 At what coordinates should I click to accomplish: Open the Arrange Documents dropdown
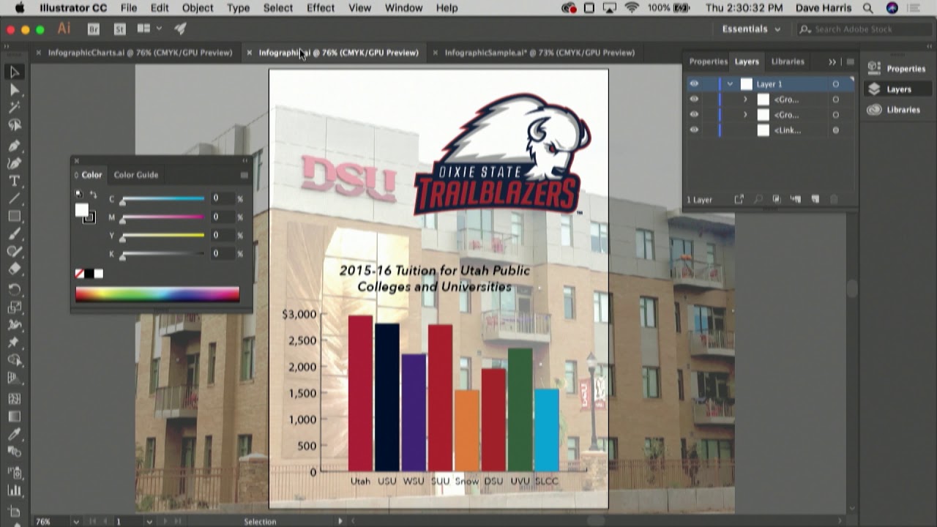tap(149, 29)
